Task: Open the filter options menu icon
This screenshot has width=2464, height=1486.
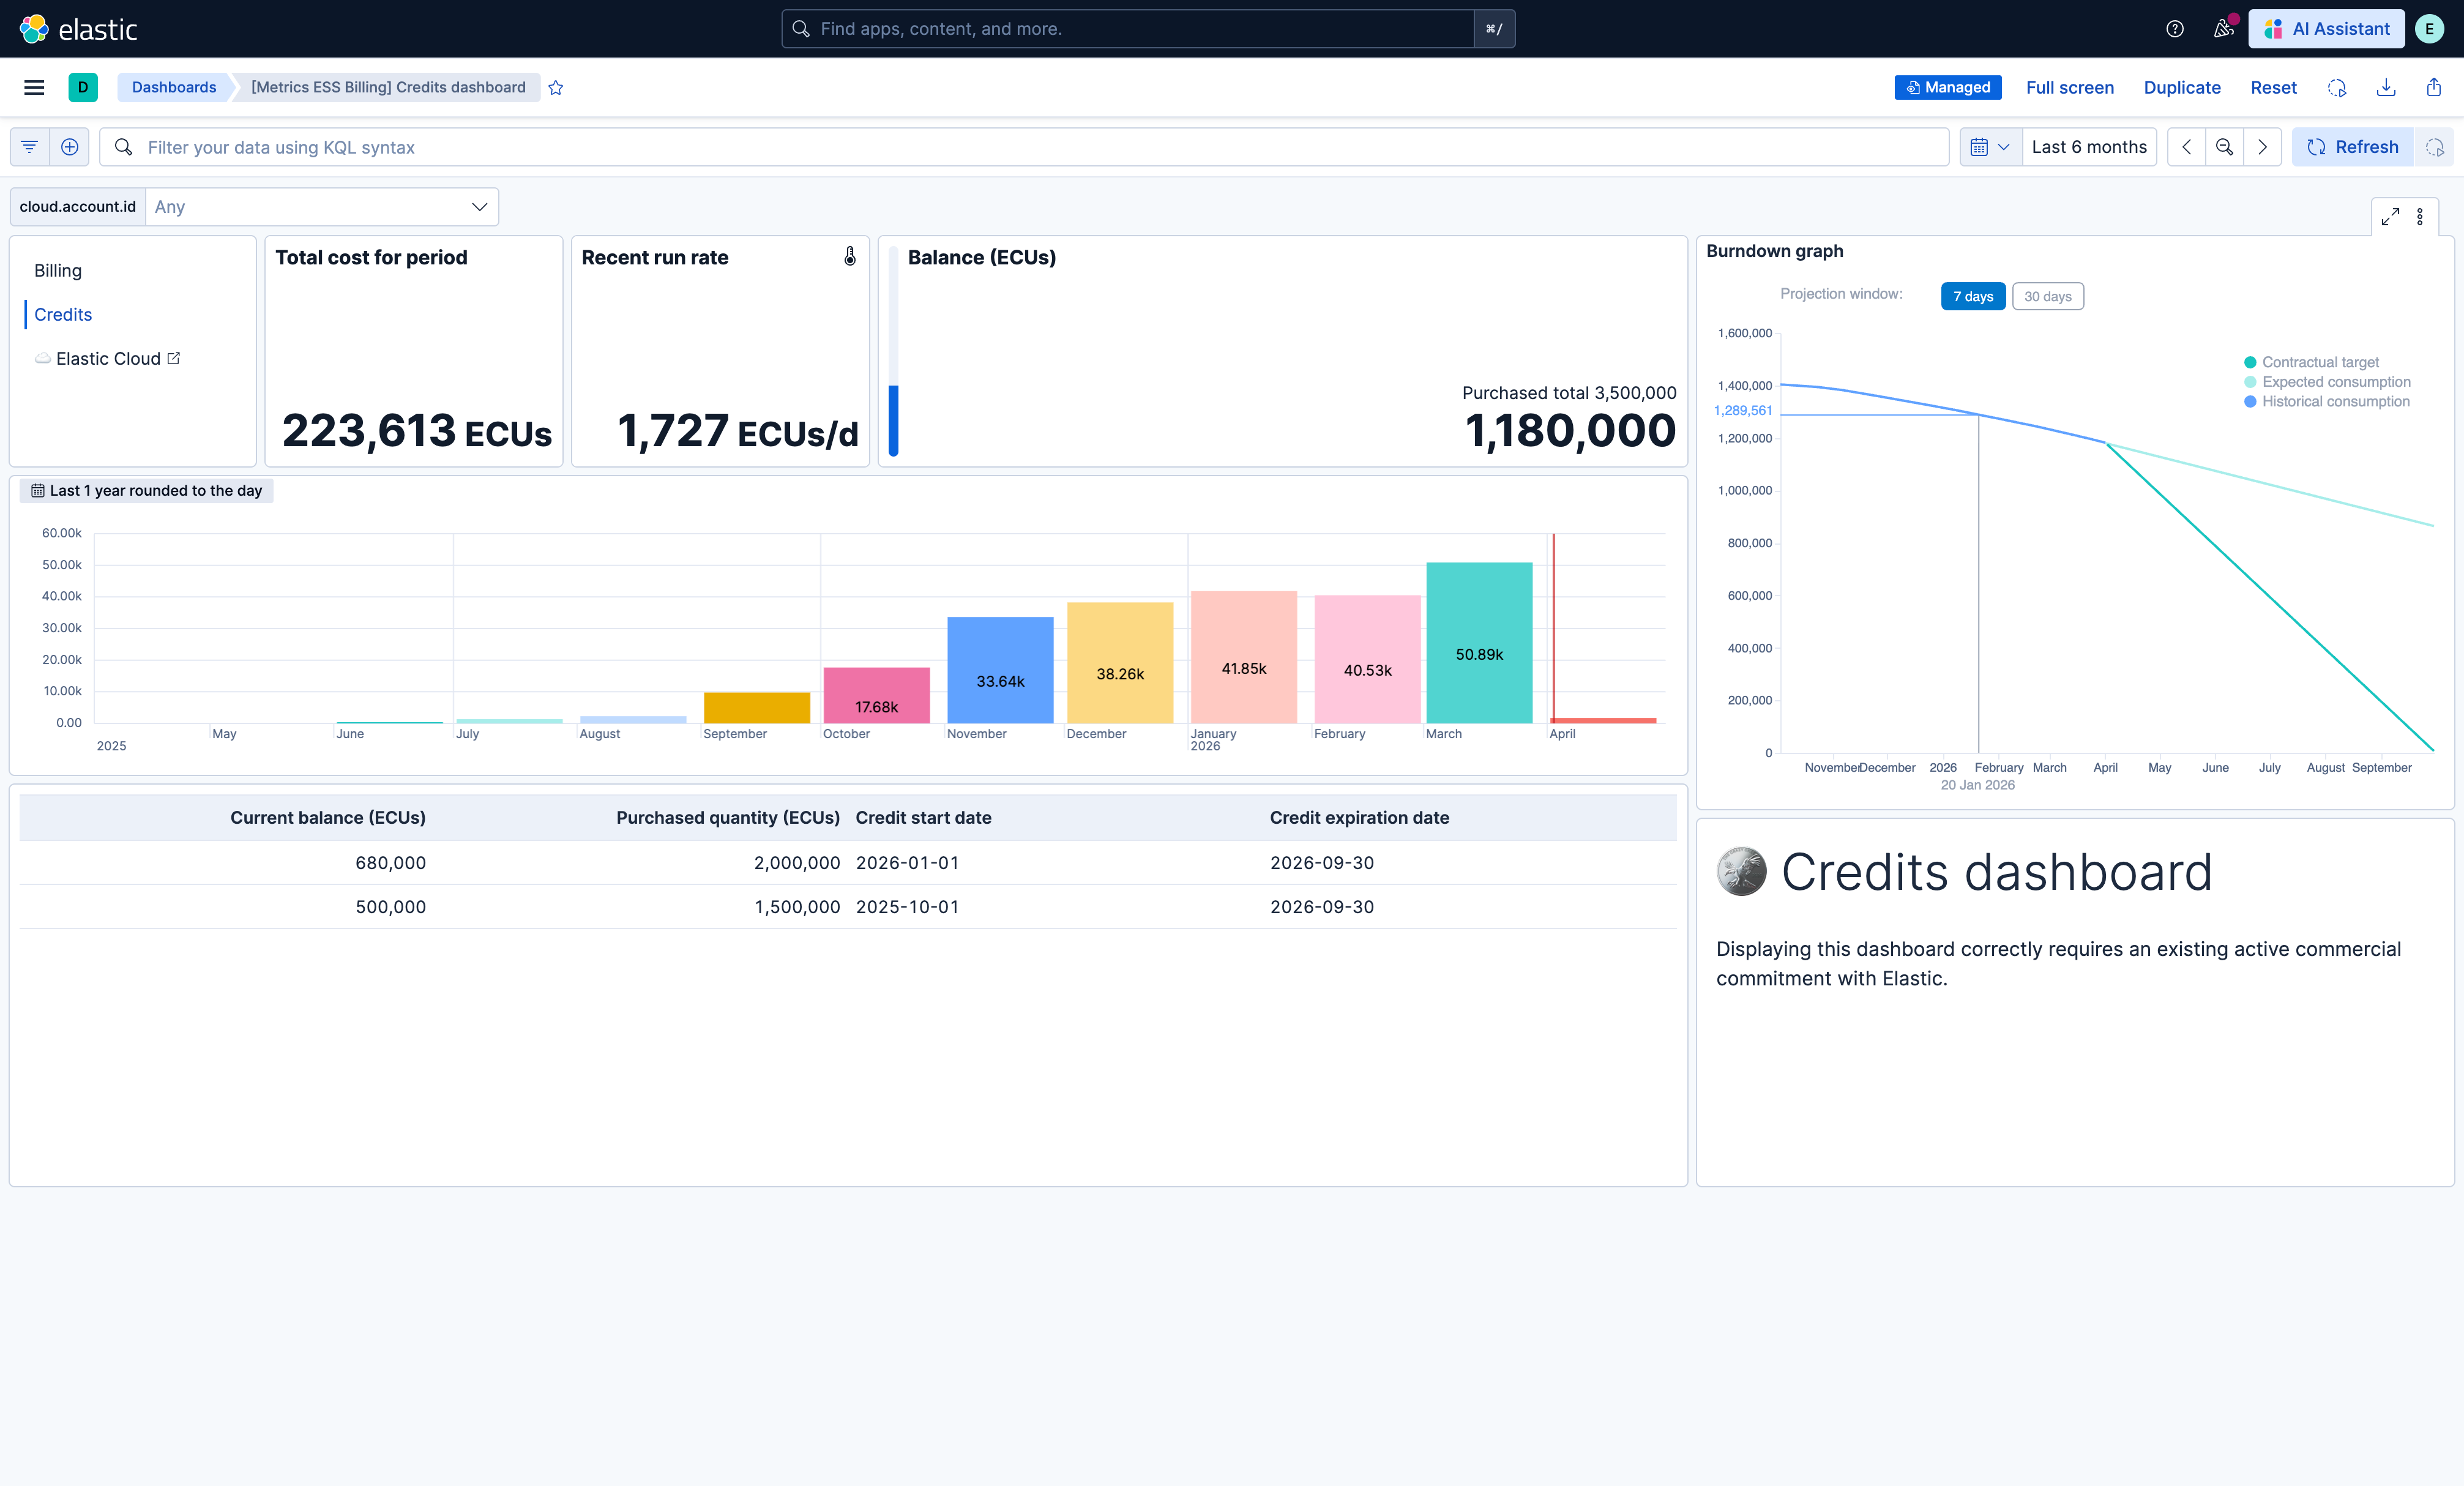Action: pyautogui.click(x=30, y=147)
